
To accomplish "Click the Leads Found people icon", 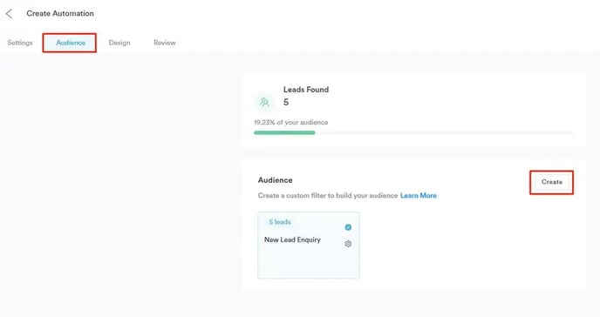I will point(264,103).
